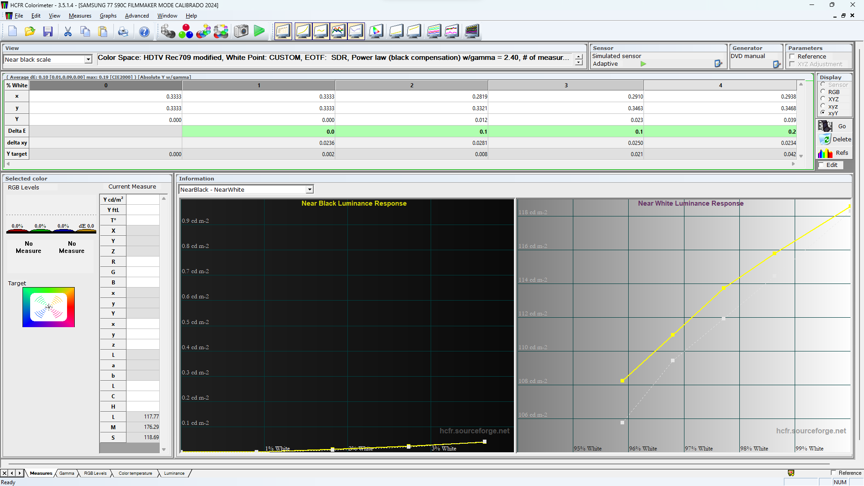Viewport: 864px width, 486px height.
Task: Select the XYZ display radio button
Action: (823, 99)
